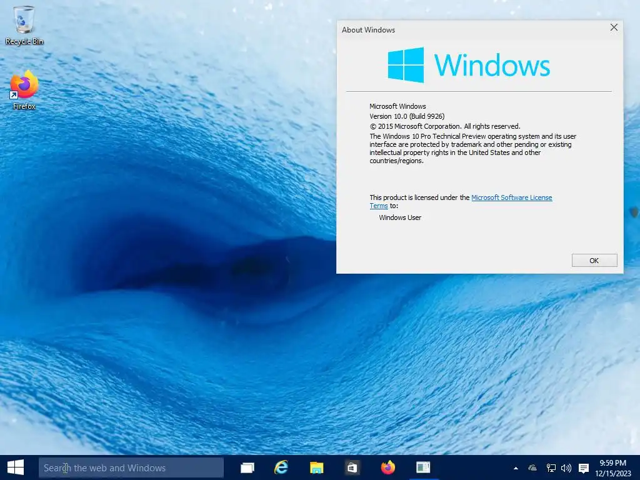Screen dimensions: 640x480
Task: Click the Terms link in dialog
Action: [x=378, y=206]
